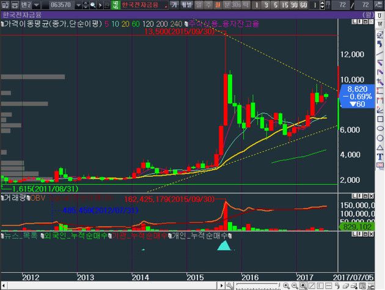Click the second list icon in top toolbar
The image size is (385, 290).
click(15, 5)
